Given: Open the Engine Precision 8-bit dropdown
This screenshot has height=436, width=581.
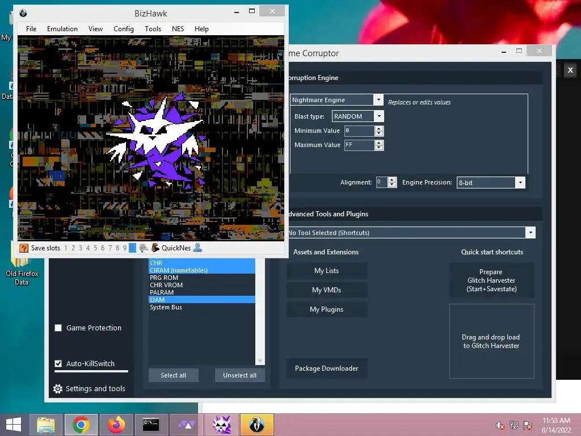Looking at the screenshot, I should tap(520, 182).
